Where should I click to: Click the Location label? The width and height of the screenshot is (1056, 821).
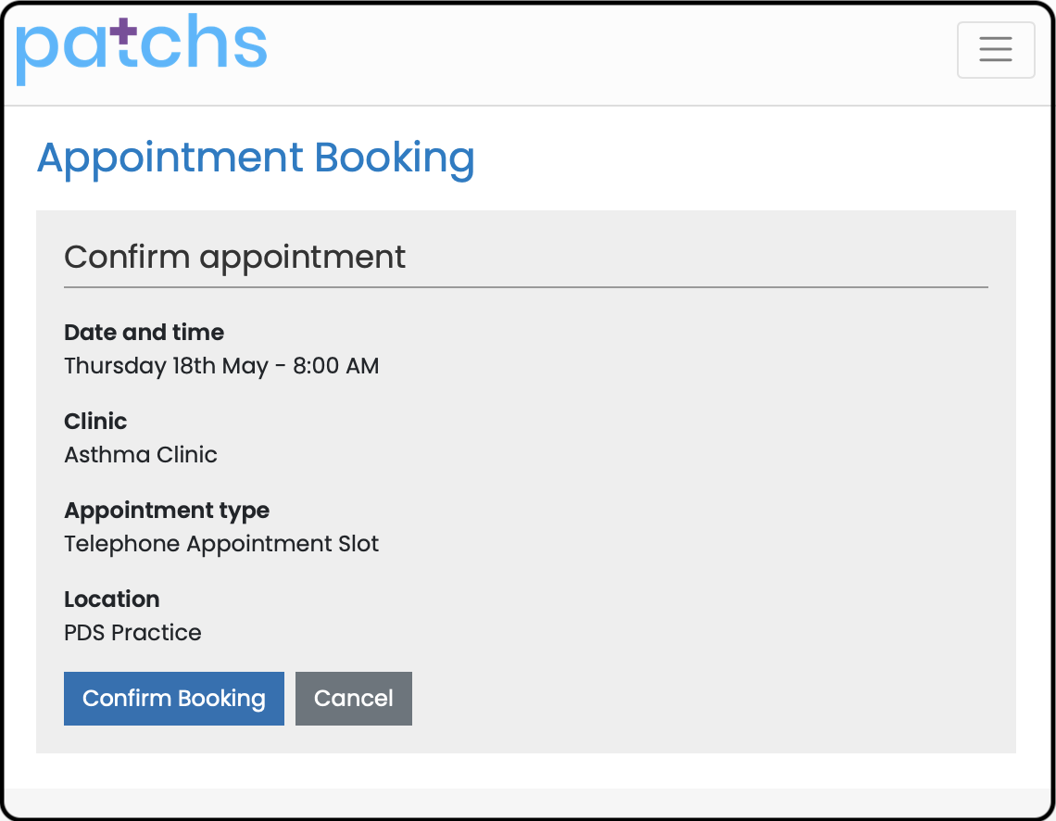(112, 599)
